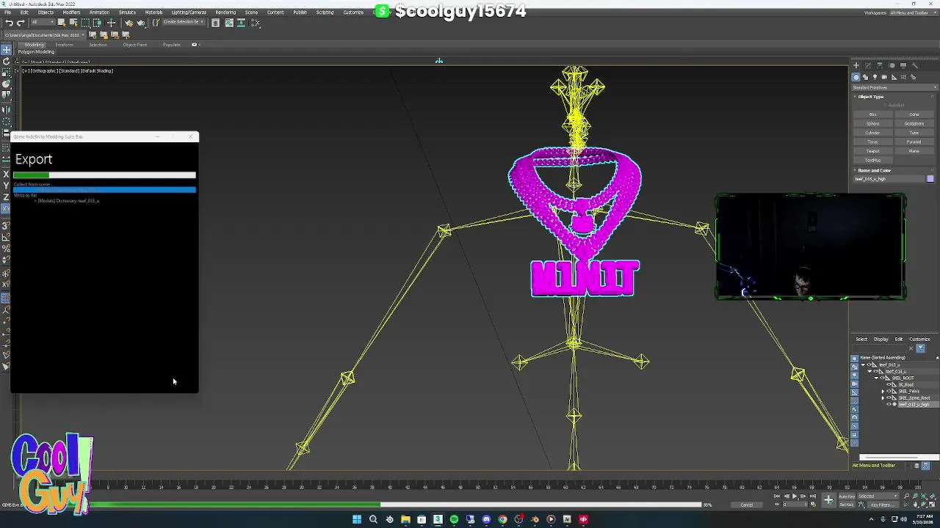Open the Create Selection Set dropdown
This screenshot has width=940, height=528.
tap(183, 23)
